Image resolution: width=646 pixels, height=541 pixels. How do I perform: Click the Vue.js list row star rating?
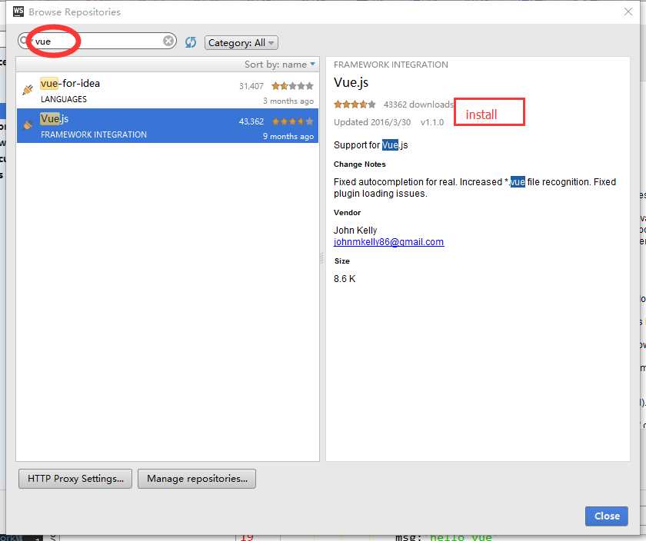[292, 121]
